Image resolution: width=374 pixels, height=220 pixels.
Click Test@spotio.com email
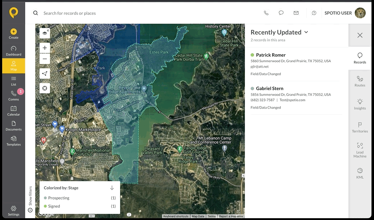click(x=292, y=100)
